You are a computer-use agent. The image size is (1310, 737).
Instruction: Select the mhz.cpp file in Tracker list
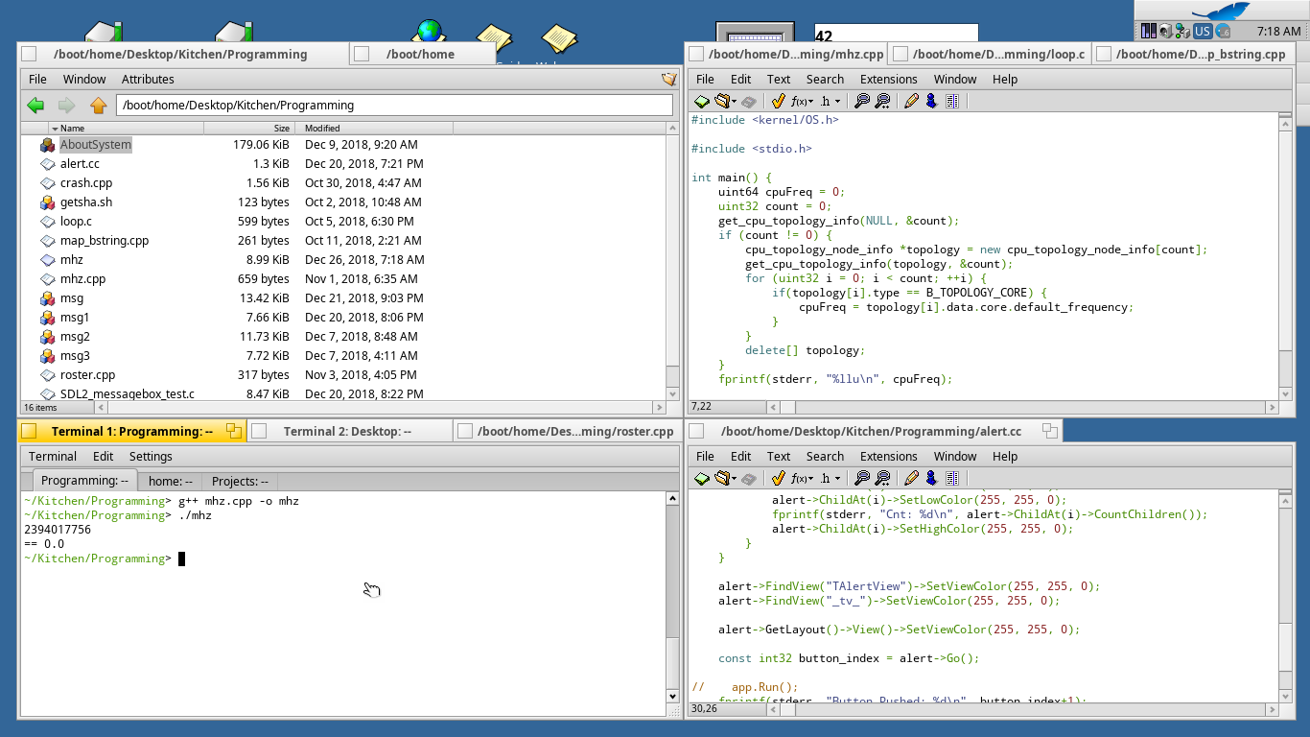click(82, 278)
